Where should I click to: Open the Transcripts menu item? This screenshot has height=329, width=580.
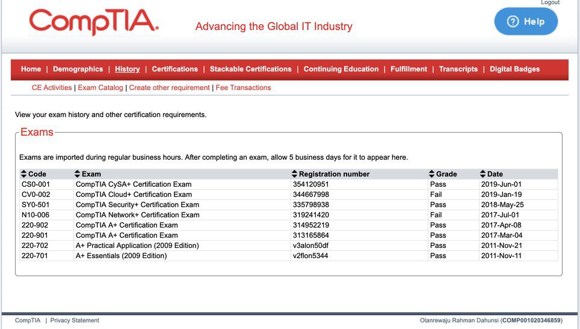(x=458, y=69)
